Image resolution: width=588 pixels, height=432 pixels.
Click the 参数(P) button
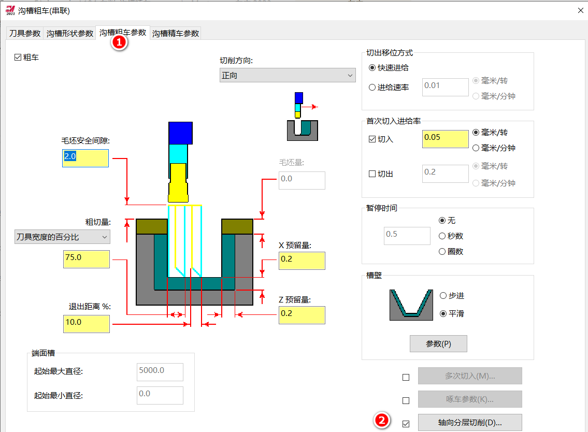[x=438, y=344]
